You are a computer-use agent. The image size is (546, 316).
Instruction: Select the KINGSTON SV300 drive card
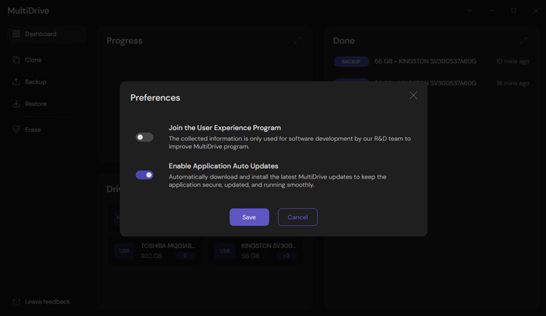(256, 251)
